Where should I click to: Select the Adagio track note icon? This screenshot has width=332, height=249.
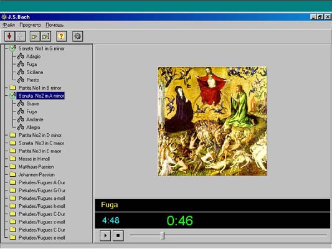(x=21, y=56)
